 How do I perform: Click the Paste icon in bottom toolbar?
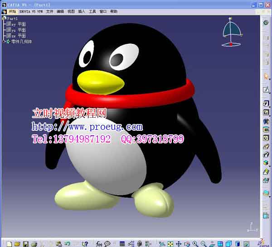click(59, 244)
